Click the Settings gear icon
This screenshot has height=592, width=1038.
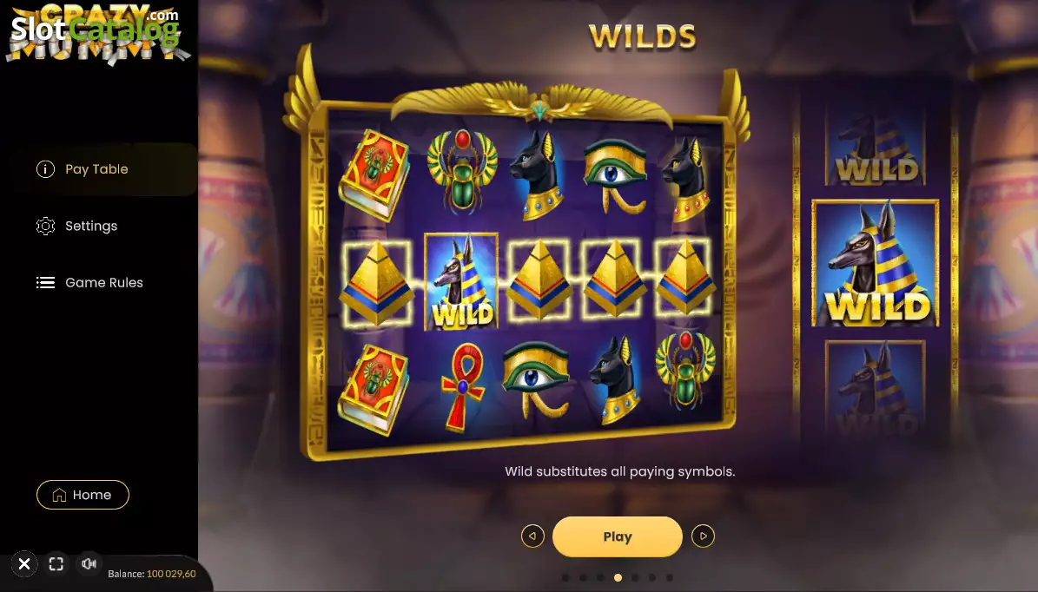click(x=45, y=227)
